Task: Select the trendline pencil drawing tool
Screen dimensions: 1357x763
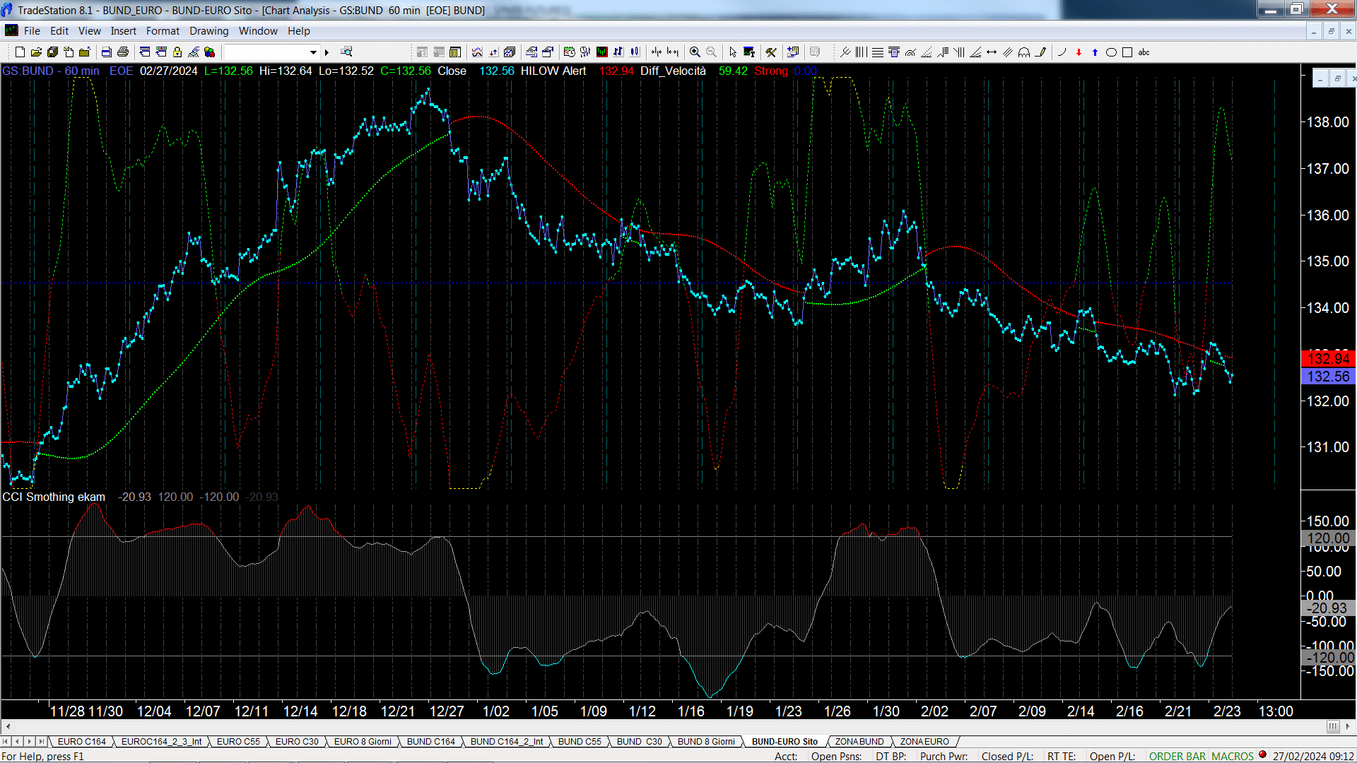Action: (1040, 52)
